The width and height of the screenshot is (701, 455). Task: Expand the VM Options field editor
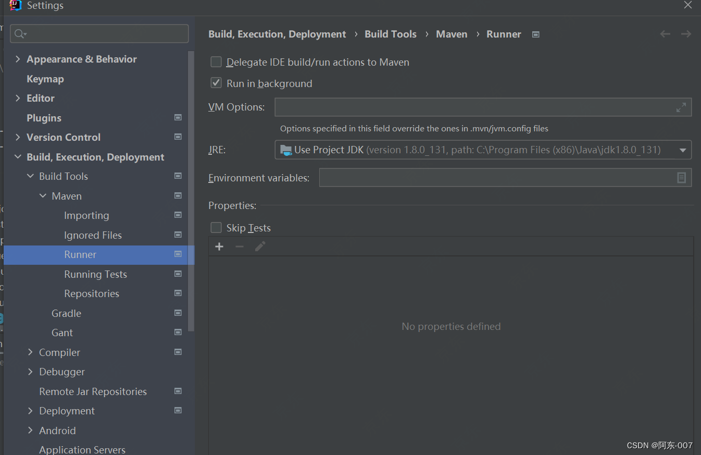681,107
